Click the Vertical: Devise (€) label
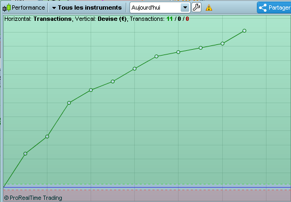This screenshot has width=291, height=202. [101, 19]
